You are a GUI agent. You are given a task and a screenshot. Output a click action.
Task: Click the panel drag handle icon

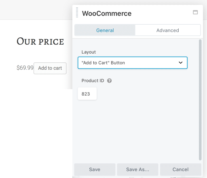click(x=77, y=13)
